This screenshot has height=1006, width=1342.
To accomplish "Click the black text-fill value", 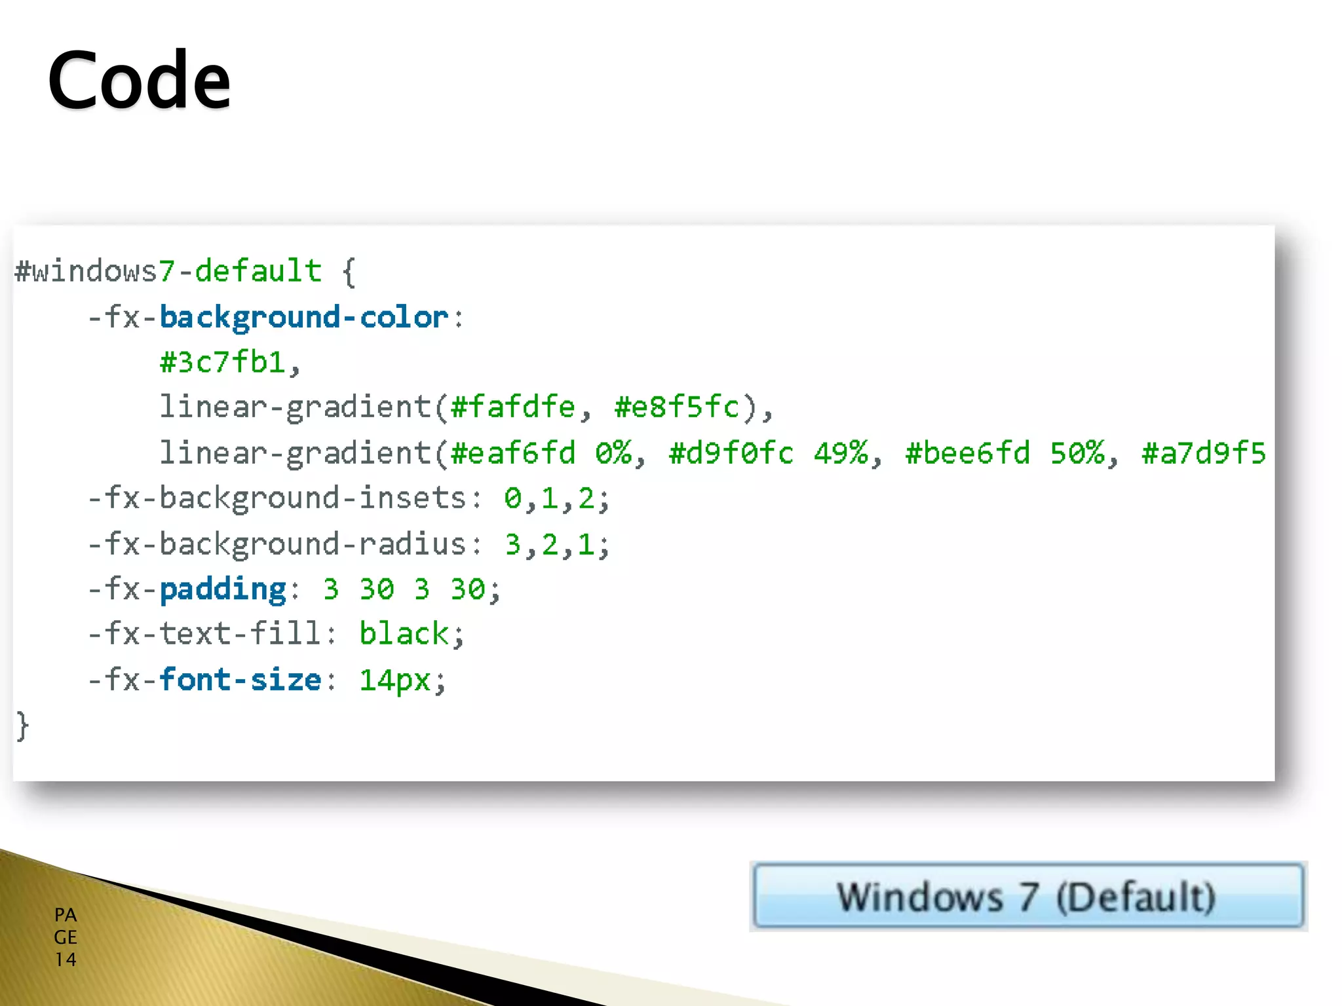I will tap(404, 633).
